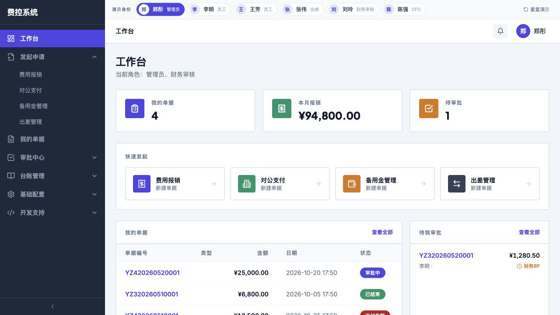
Task: Click the 我的单据 clipboard stat icon
Action: click(x=135, y=108)
